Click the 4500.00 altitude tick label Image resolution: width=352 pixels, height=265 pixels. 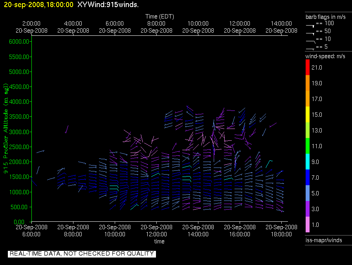pyautogui.click(x=19, y=86)
